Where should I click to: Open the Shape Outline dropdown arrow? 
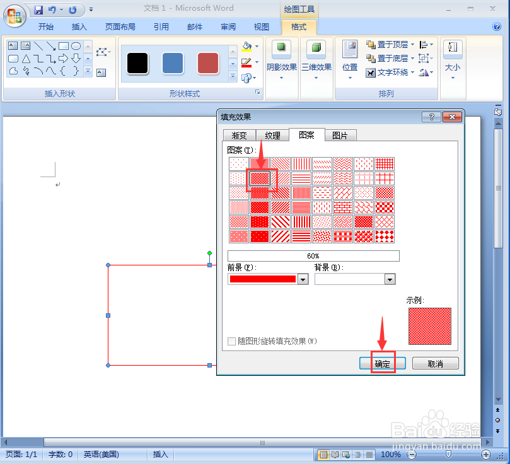[x=257, y=62]
